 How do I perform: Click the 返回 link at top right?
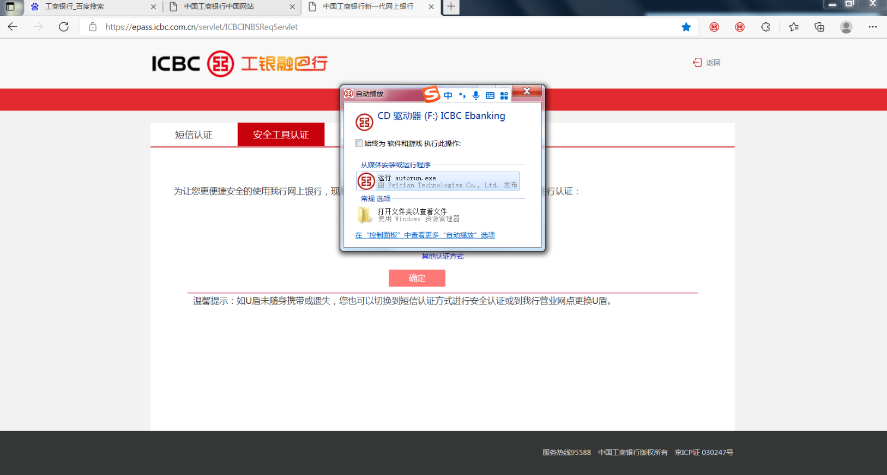coord(707,63)
